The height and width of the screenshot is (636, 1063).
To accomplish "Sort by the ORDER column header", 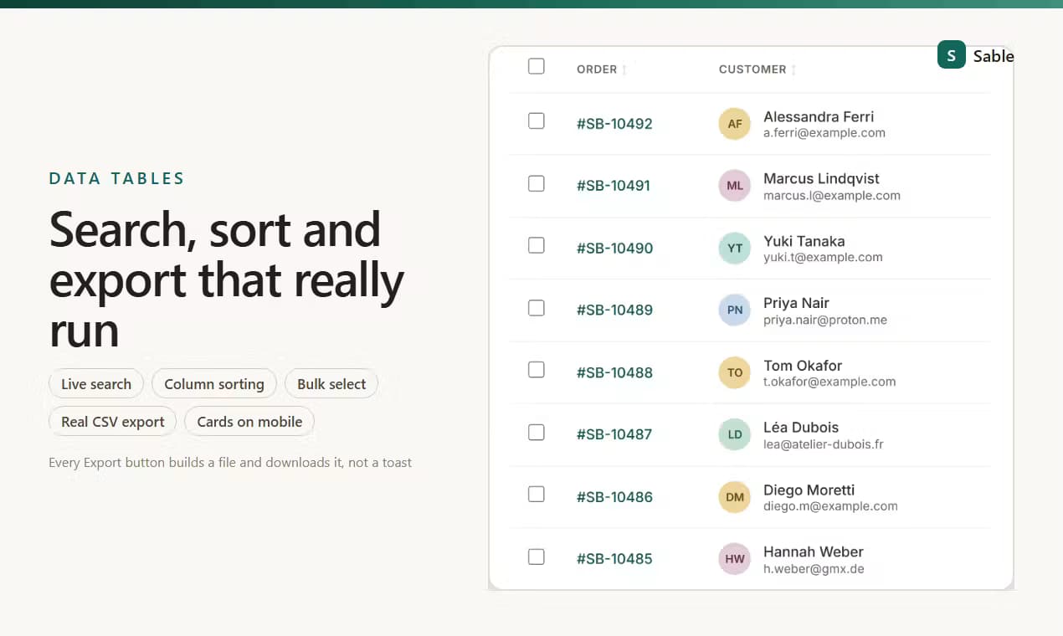I will pos(602,69).
